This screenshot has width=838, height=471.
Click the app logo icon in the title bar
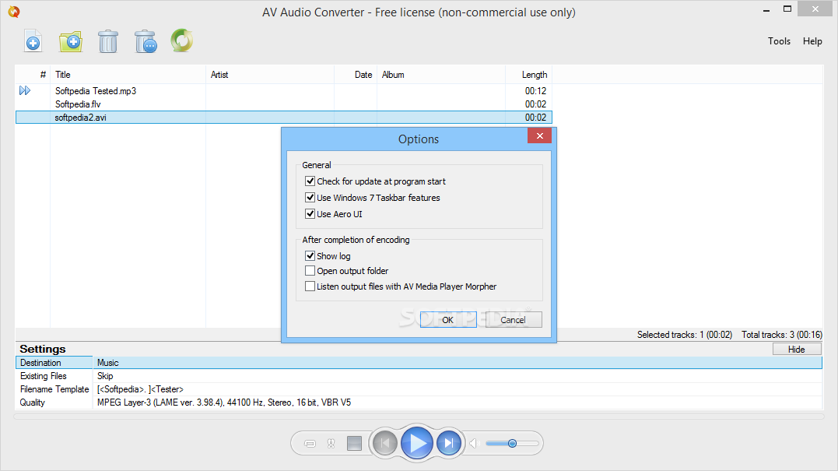14,11
